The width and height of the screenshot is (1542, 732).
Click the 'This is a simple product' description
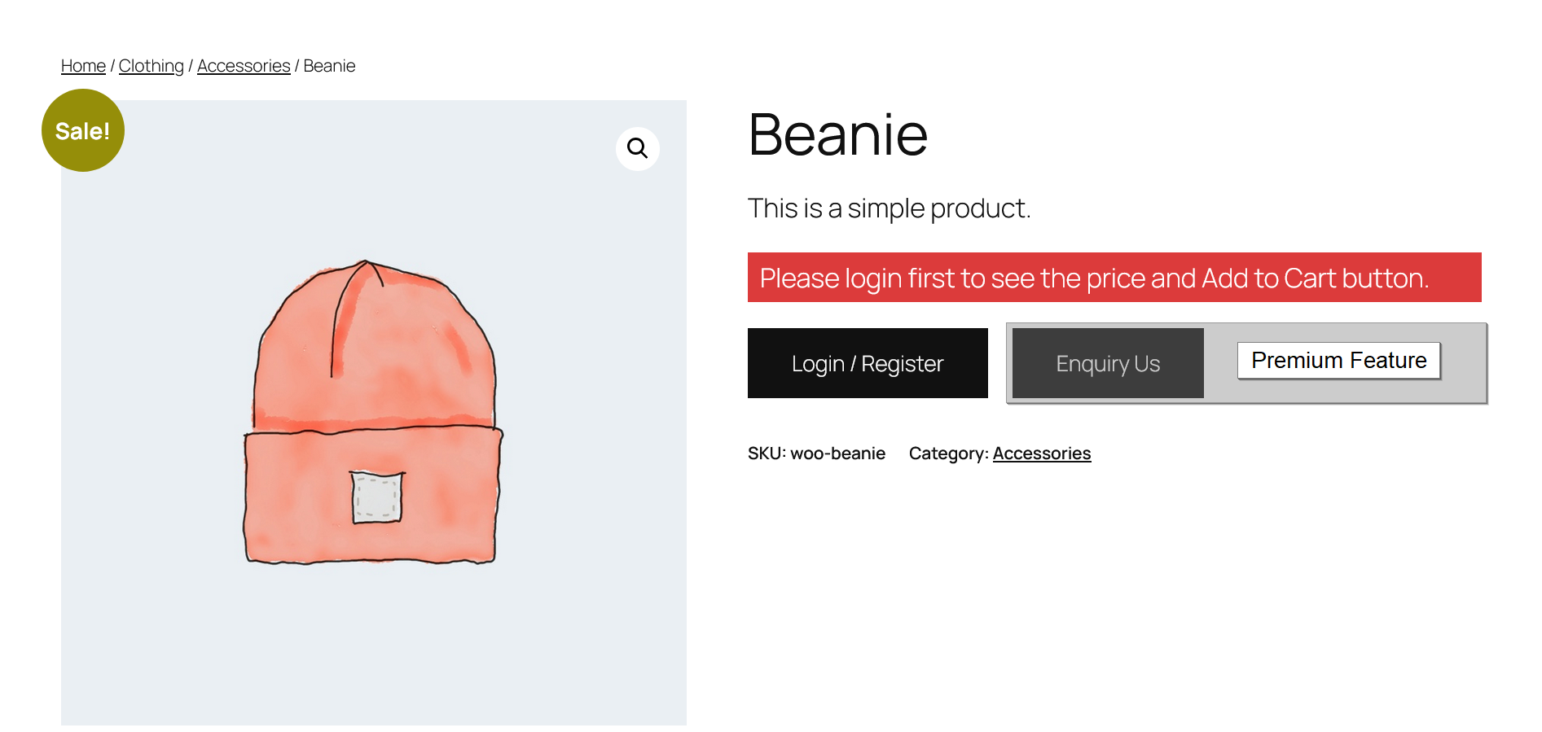[890, 208]
